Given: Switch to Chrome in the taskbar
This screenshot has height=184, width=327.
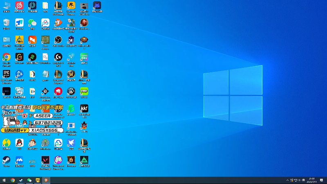Looking at the screenshot, I should pyautogui.click(x=13, y=180).
